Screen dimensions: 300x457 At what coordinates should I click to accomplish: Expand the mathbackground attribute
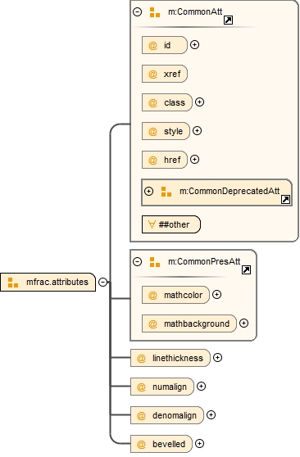(x=243, y=323)
